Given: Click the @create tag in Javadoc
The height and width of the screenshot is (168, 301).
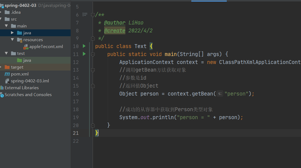Looking at the screenshot, I should point(115,30).
